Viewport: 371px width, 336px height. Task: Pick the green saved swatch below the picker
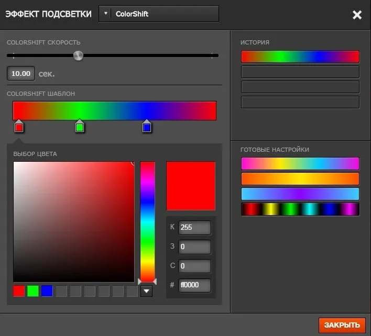click(x=33, y=291)
